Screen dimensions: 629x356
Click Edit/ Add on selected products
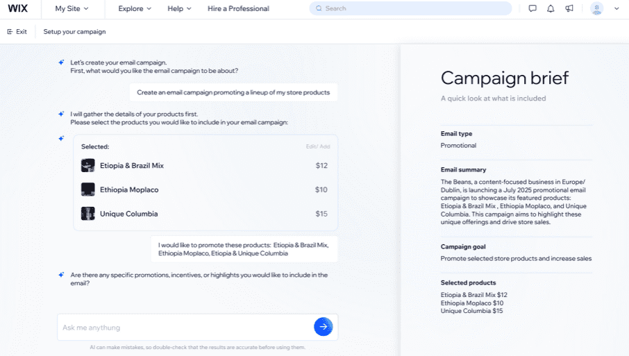coord(318,146)
